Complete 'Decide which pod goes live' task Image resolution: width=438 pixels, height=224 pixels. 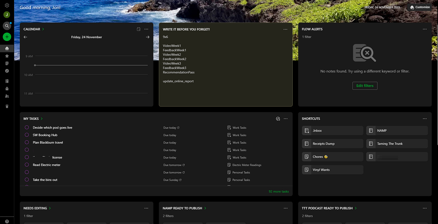pos(27,127)
